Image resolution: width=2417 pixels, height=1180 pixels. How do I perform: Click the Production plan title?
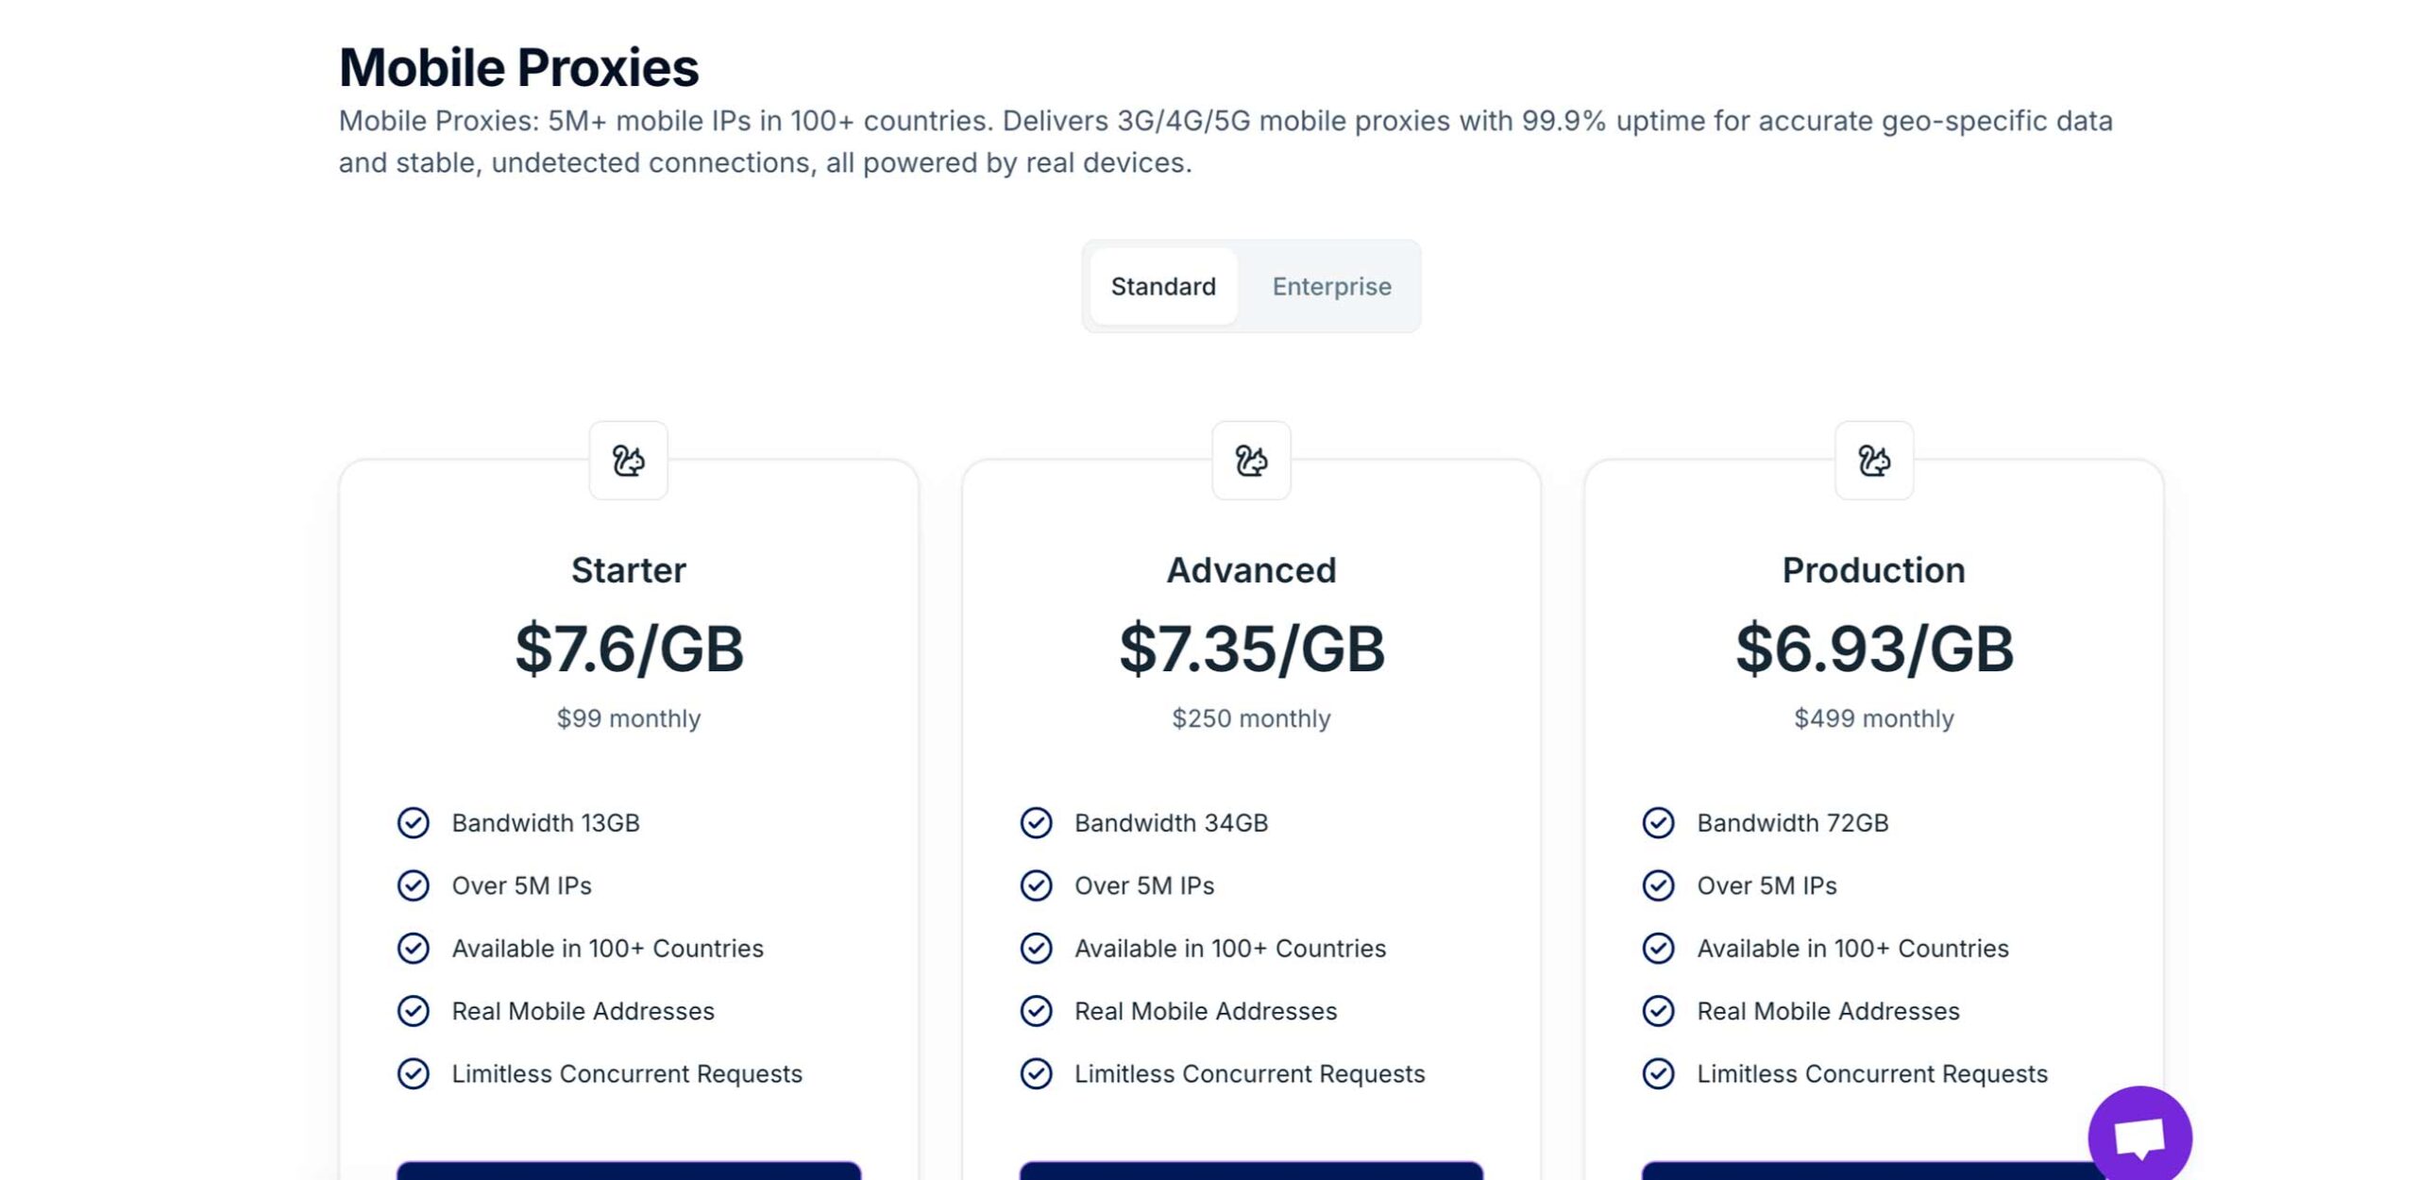tap(1873, 570)
